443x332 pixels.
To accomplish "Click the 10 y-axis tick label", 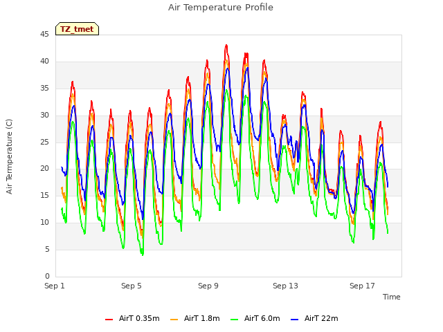I will (44, 223).
